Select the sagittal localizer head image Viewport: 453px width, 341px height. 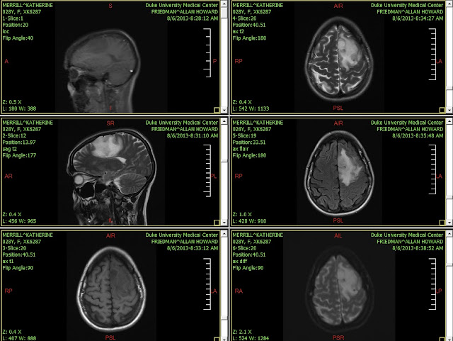(x=103, y=71)
